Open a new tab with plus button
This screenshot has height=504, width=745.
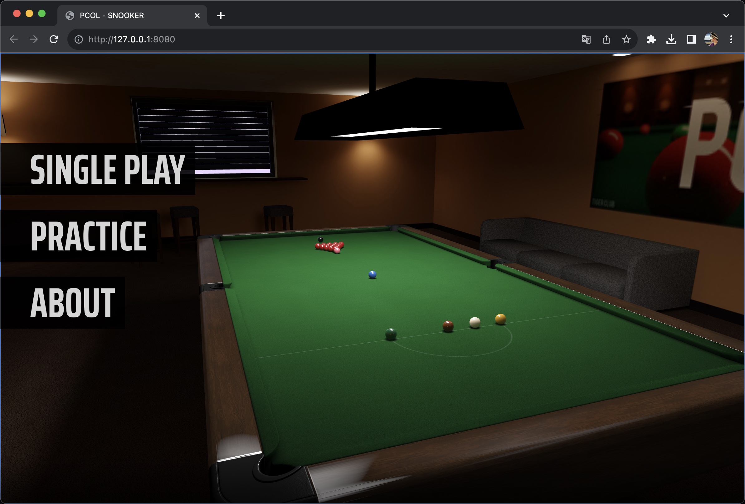pyautogui.click(x=221, y=15)
